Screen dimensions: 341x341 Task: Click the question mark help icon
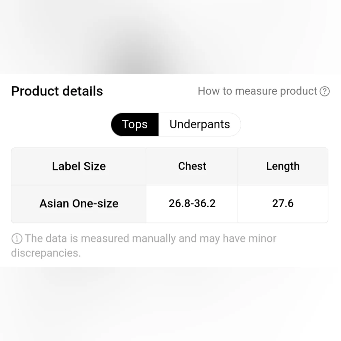(325, 91)
